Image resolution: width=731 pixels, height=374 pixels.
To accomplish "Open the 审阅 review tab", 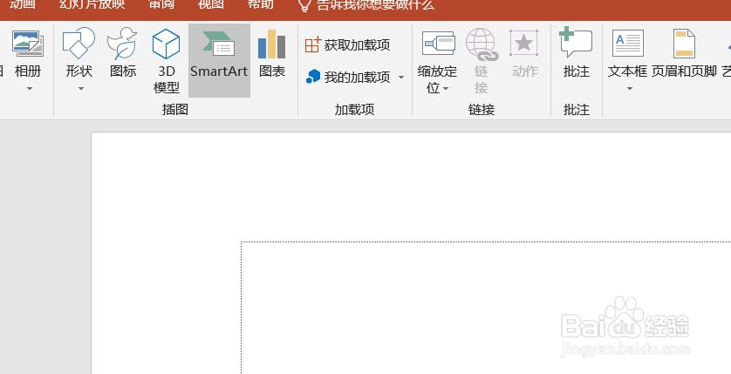I will [161, 4].
